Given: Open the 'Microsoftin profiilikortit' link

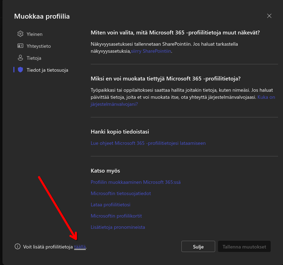Looking at the screenshot, I should (116, 216).
